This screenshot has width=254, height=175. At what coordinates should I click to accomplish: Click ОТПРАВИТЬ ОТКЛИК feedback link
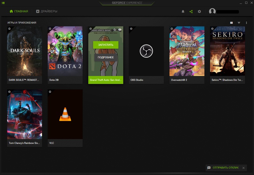coord(226,168)
